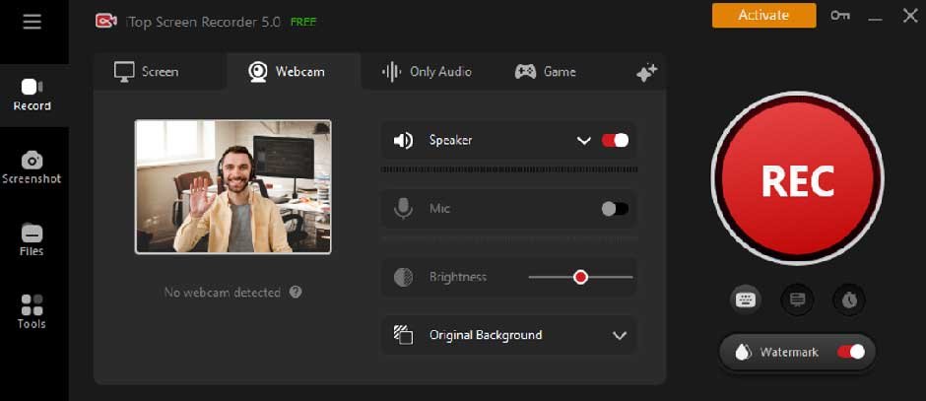The width and height of the screenshot is (926, 401).
Task: Disable the Watermark toggle
Action: (x=850, y=352)
